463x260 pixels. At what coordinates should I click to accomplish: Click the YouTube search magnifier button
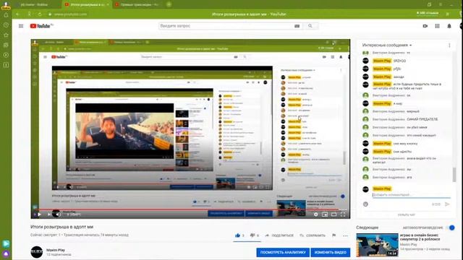[x=310, y=26]
